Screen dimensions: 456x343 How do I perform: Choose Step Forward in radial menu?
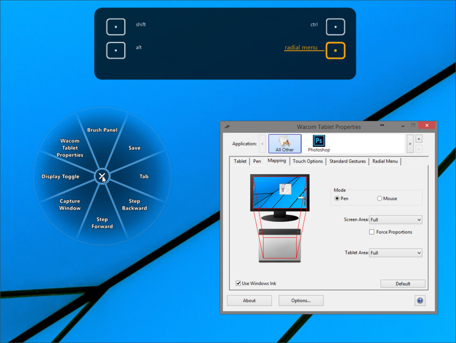point(102,223)
